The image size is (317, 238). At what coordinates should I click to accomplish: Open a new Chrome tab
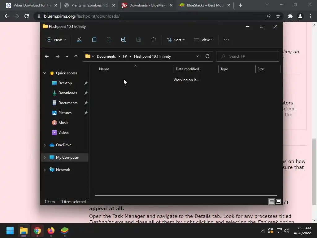(240, 5)
